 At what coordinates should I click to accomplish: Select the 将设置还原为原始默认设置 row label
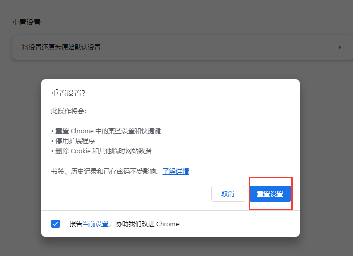coord(62,47)
